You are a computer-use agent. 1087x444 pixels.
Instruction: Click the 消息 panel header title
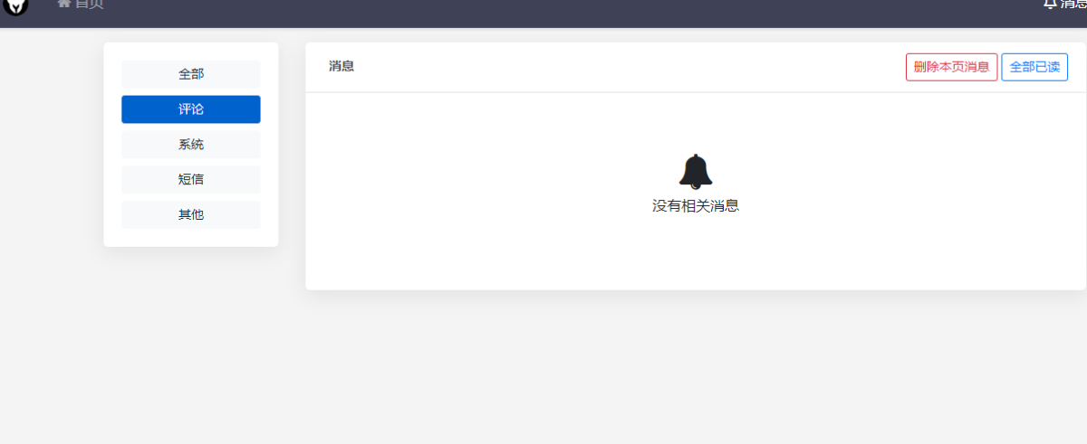pyautogui.click(x=341, y=66)
